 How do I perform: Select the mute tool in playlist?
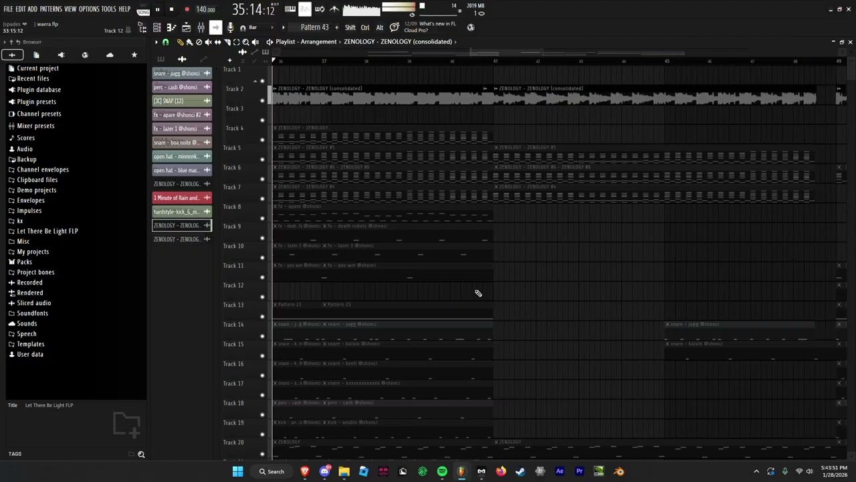(208, 42)
